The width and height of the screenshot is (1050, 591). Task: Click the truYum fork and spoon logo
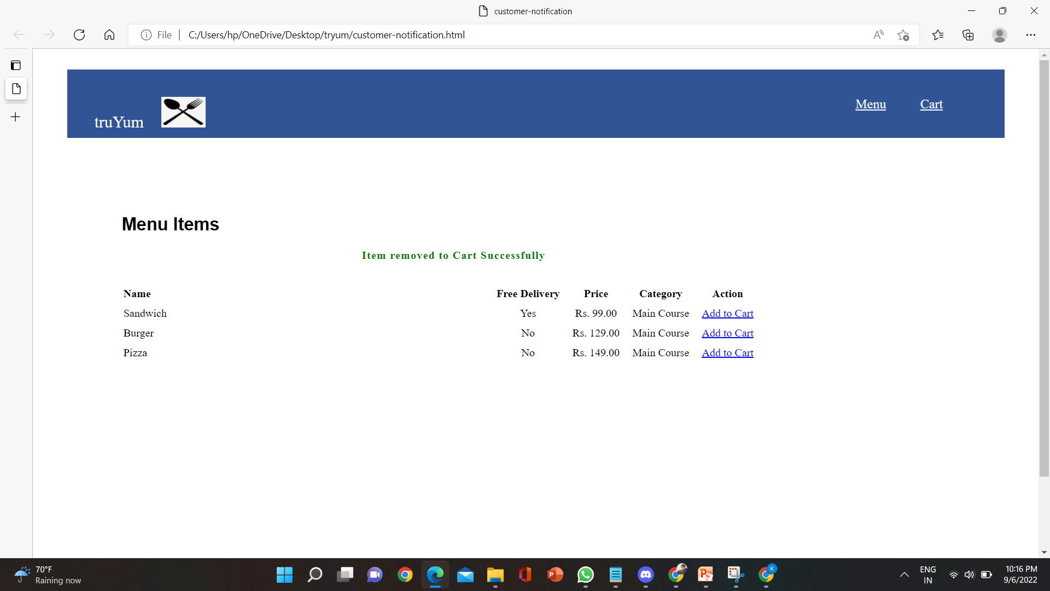(183, 112)
